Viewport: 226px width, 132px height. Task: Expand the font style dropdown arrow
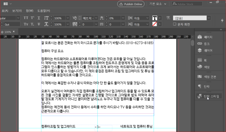[x=18, y=18]
